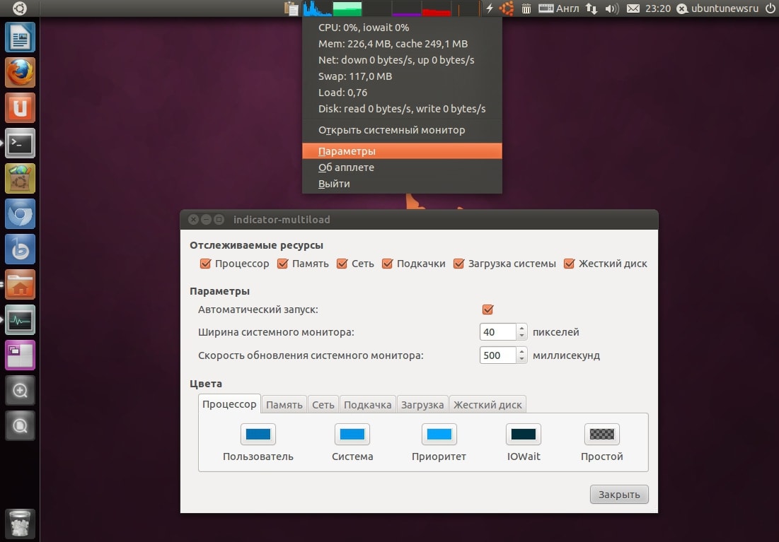
Task: Click the red disk graph in panel
Action: pos(437,8)
